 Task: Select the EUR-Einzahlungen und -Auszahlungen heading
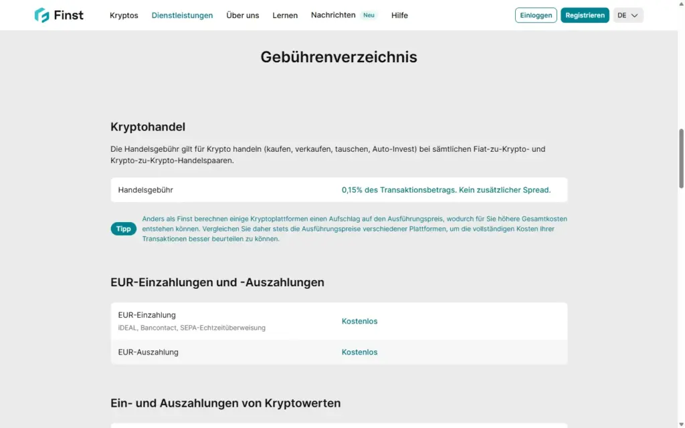[217, 282]
